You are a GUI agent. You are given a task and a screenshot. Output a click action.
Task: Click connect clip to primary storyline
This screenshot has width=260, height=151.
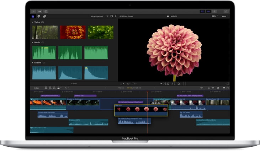(46, 88)
